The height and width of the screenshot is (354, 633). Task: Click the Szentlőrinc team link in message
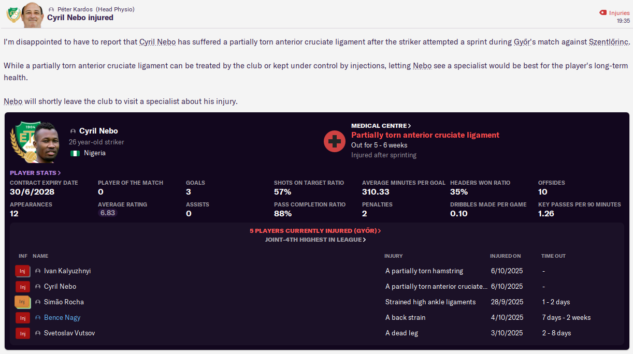coord(609,42)
